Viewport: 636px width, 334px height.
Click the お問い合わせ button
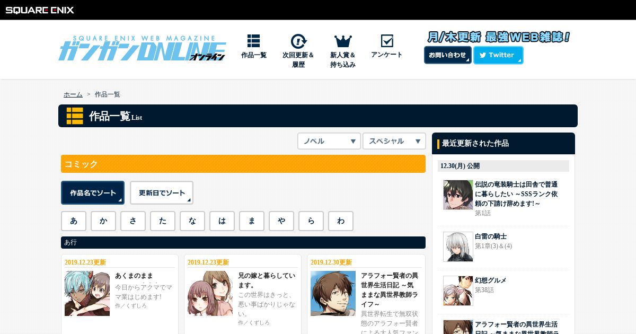tap(447, 55)
